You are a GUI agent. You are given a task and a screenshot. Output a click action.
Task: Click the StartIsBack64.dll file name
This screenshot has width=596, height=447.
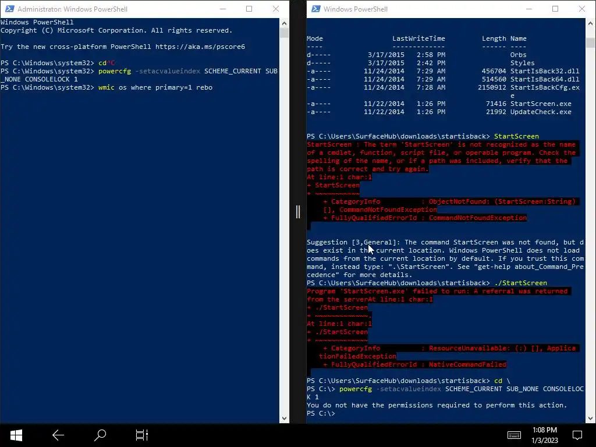tap(545, 79)
